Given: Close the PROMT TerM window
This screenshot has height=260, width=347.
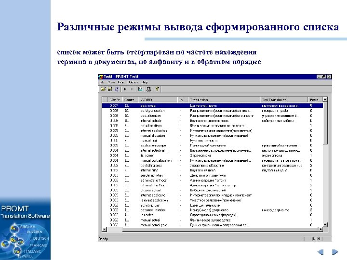Looking at the screenshot, I should [329, 77].
